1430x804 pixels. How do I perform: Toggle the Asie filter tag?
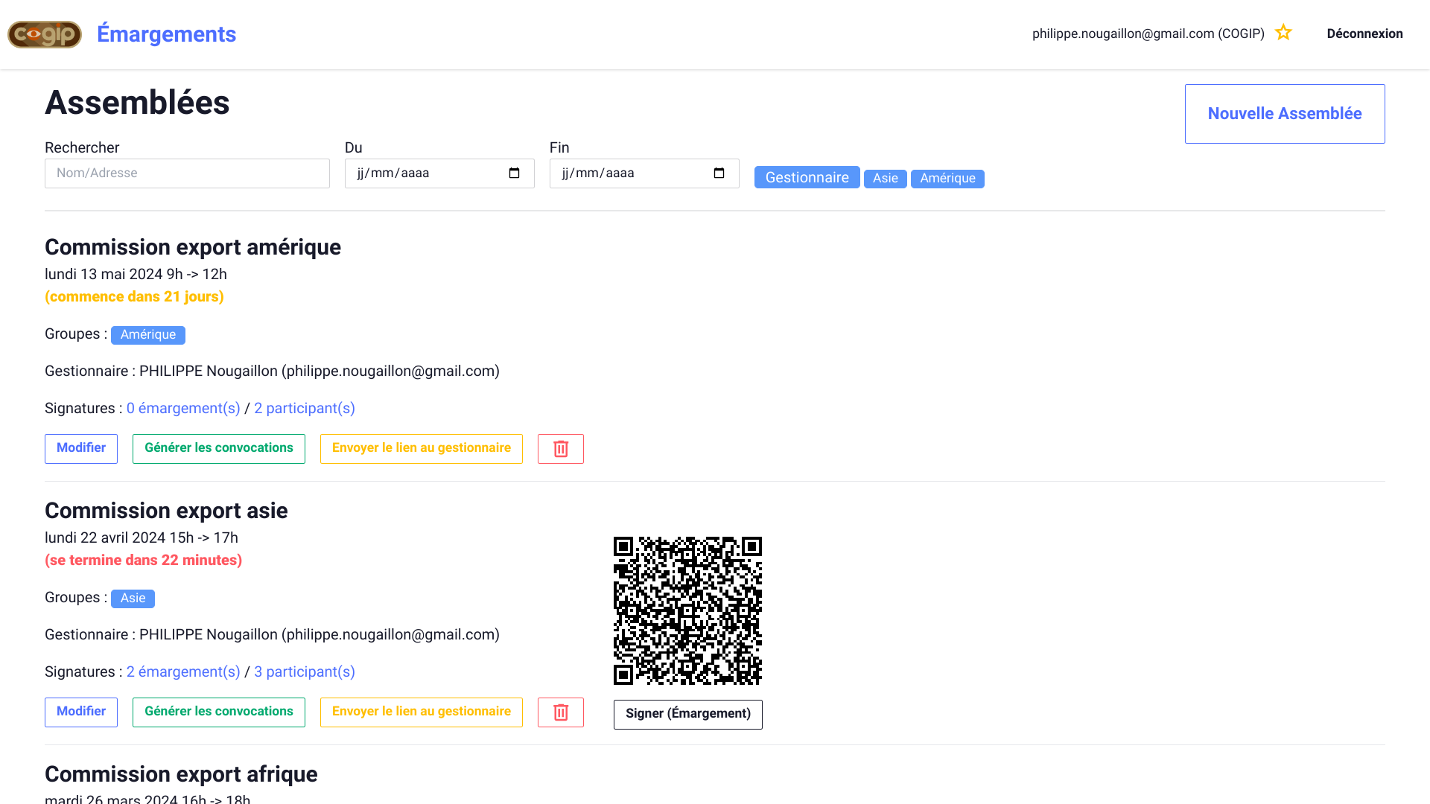tap(885, 179)
